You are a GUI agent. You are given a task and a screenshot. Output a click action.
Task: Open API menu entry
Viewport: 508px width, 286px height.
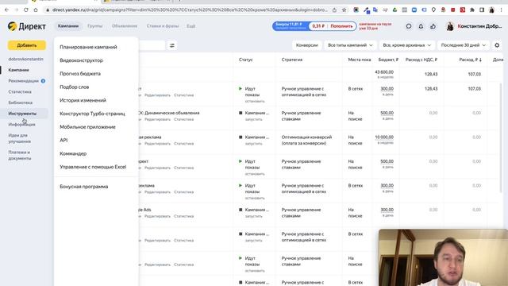(x=63, y=140)
